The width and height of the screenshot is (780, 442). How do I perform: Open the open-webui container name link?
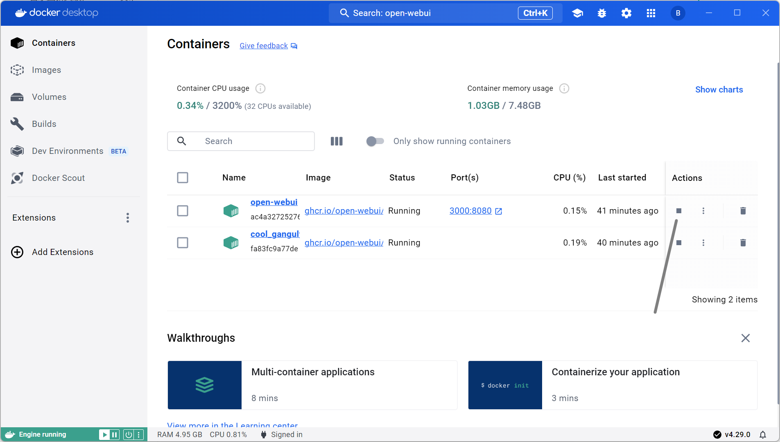[x=274, y=202]
